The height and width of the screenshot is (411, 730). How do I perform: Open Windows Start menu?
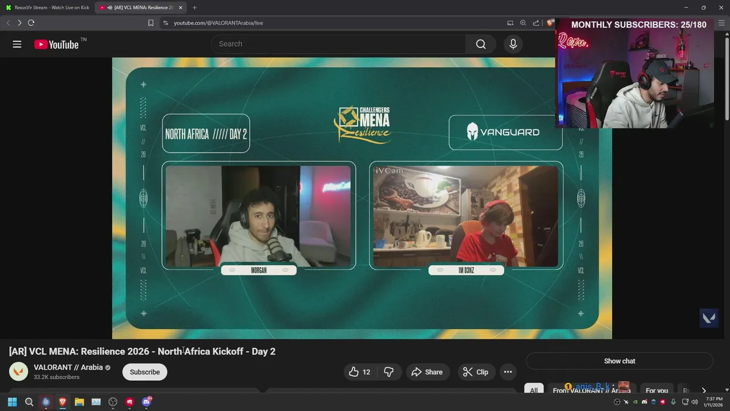12,402
